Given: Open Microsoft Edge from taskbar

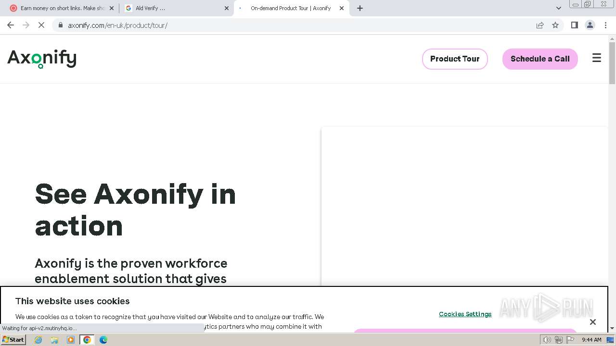Looking at the screenshot, I should click(x=103, y=340).
